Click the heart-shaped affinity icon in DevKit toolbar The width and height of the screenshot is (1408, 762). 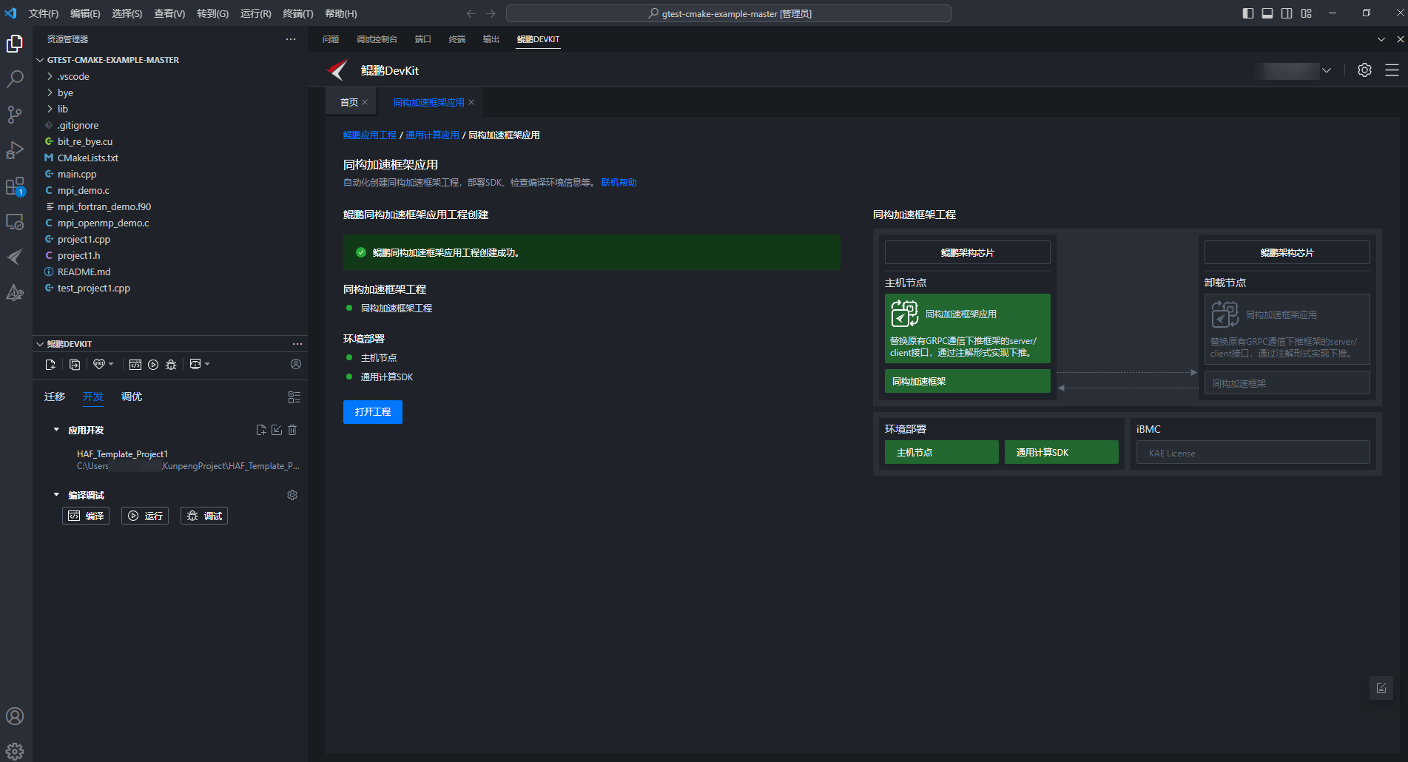(99, 364)
